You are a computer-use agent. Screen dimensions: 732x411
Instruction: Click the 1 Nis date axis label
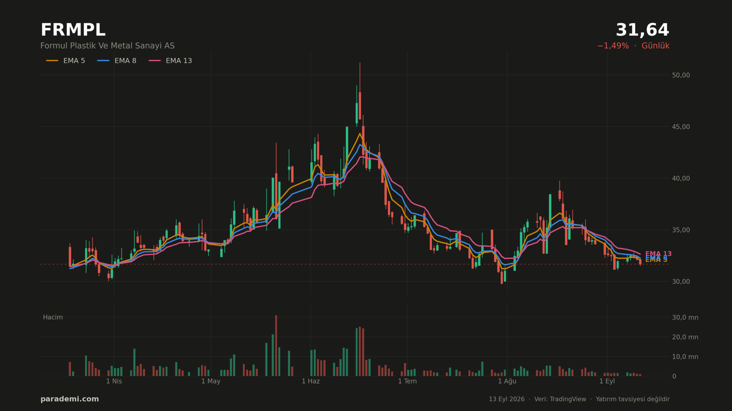[114, 381]
